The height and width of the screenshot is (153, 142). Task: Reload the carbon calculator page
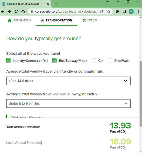[x=16, y=11]
